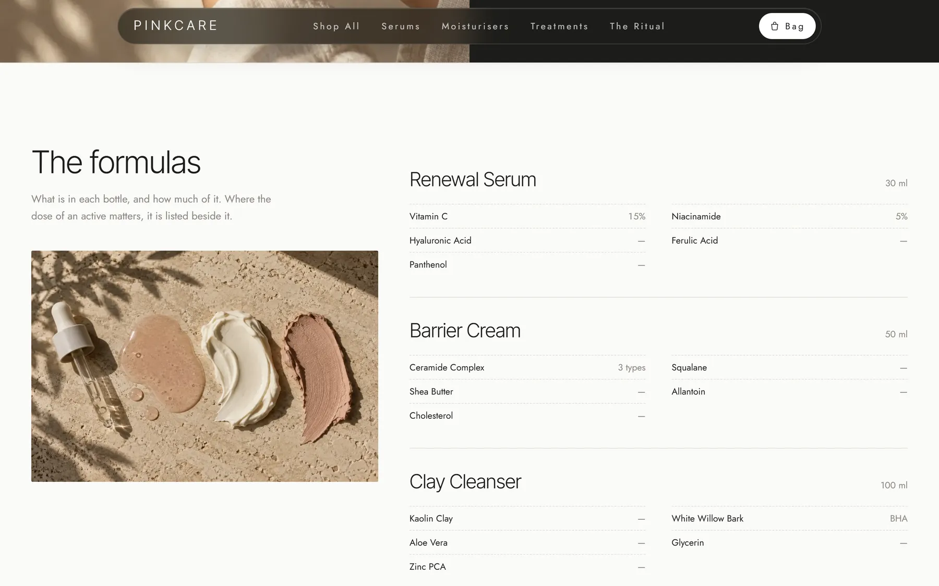Click the shopping bag icon

775,26
